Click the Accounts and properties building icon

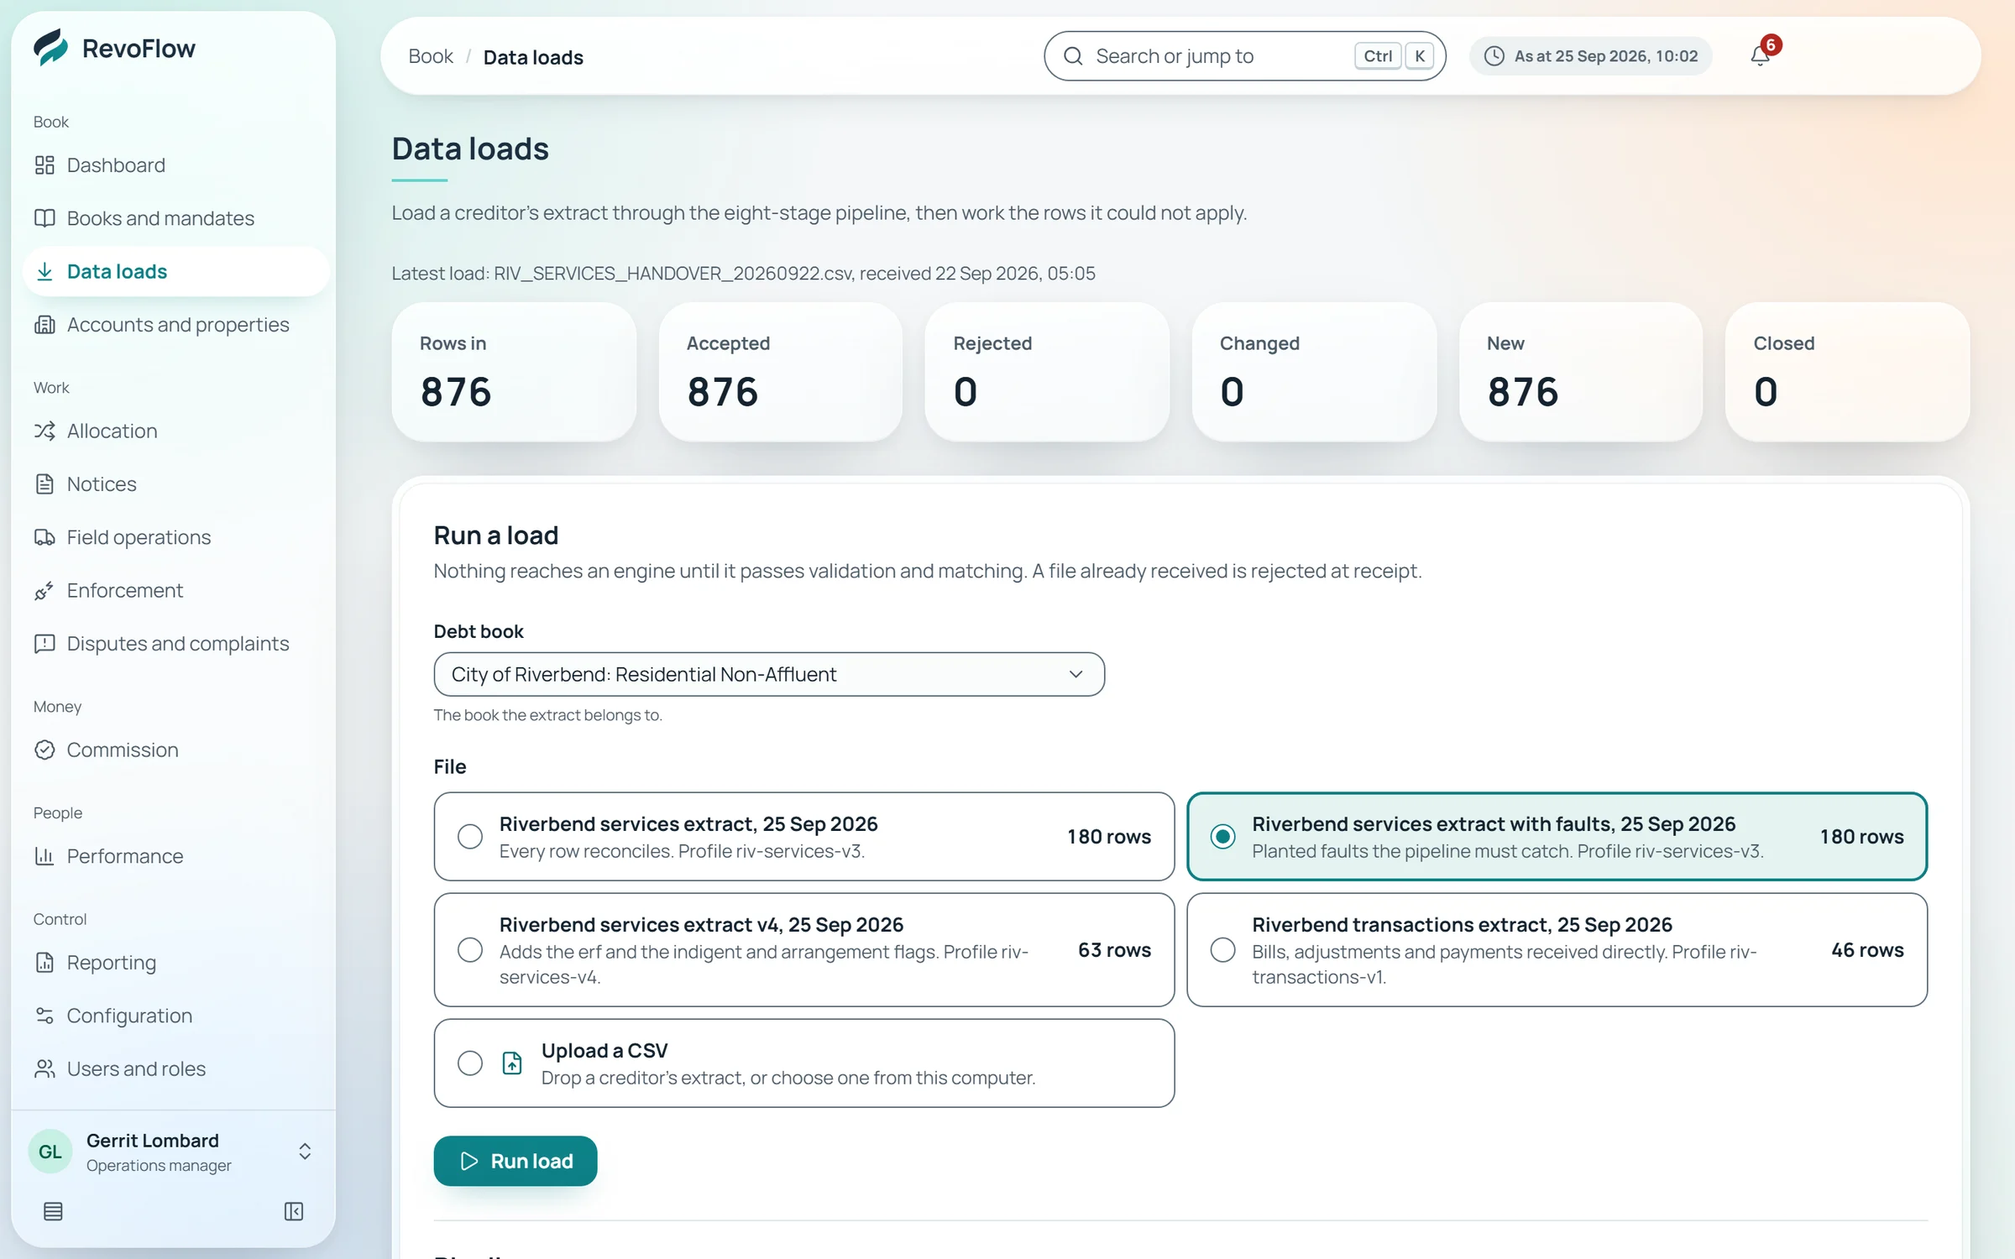[44, 325]
